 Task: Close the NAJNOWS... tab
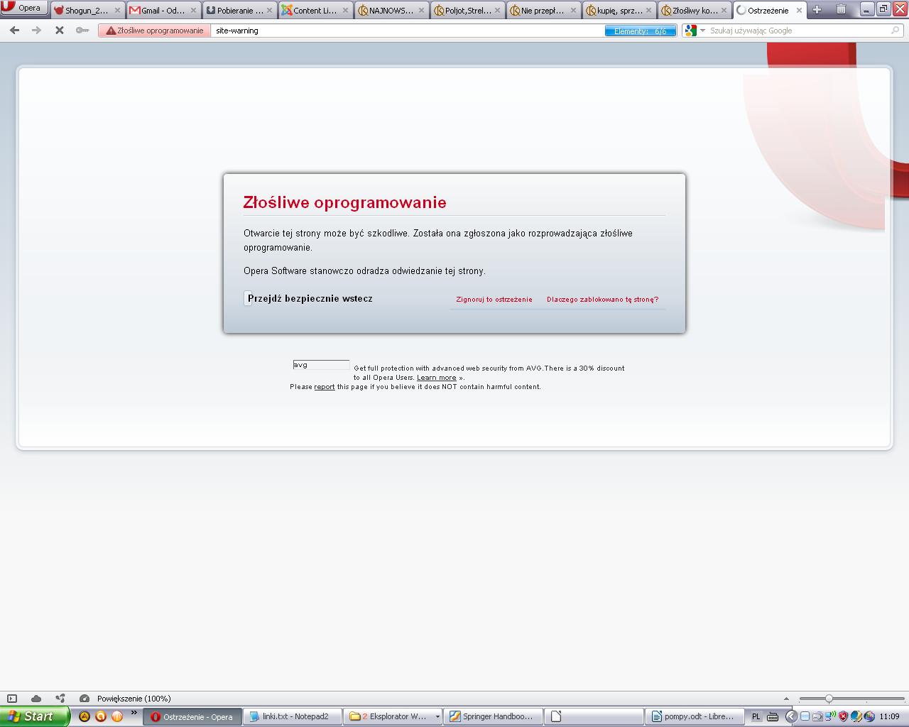click(x=421, y=11)
